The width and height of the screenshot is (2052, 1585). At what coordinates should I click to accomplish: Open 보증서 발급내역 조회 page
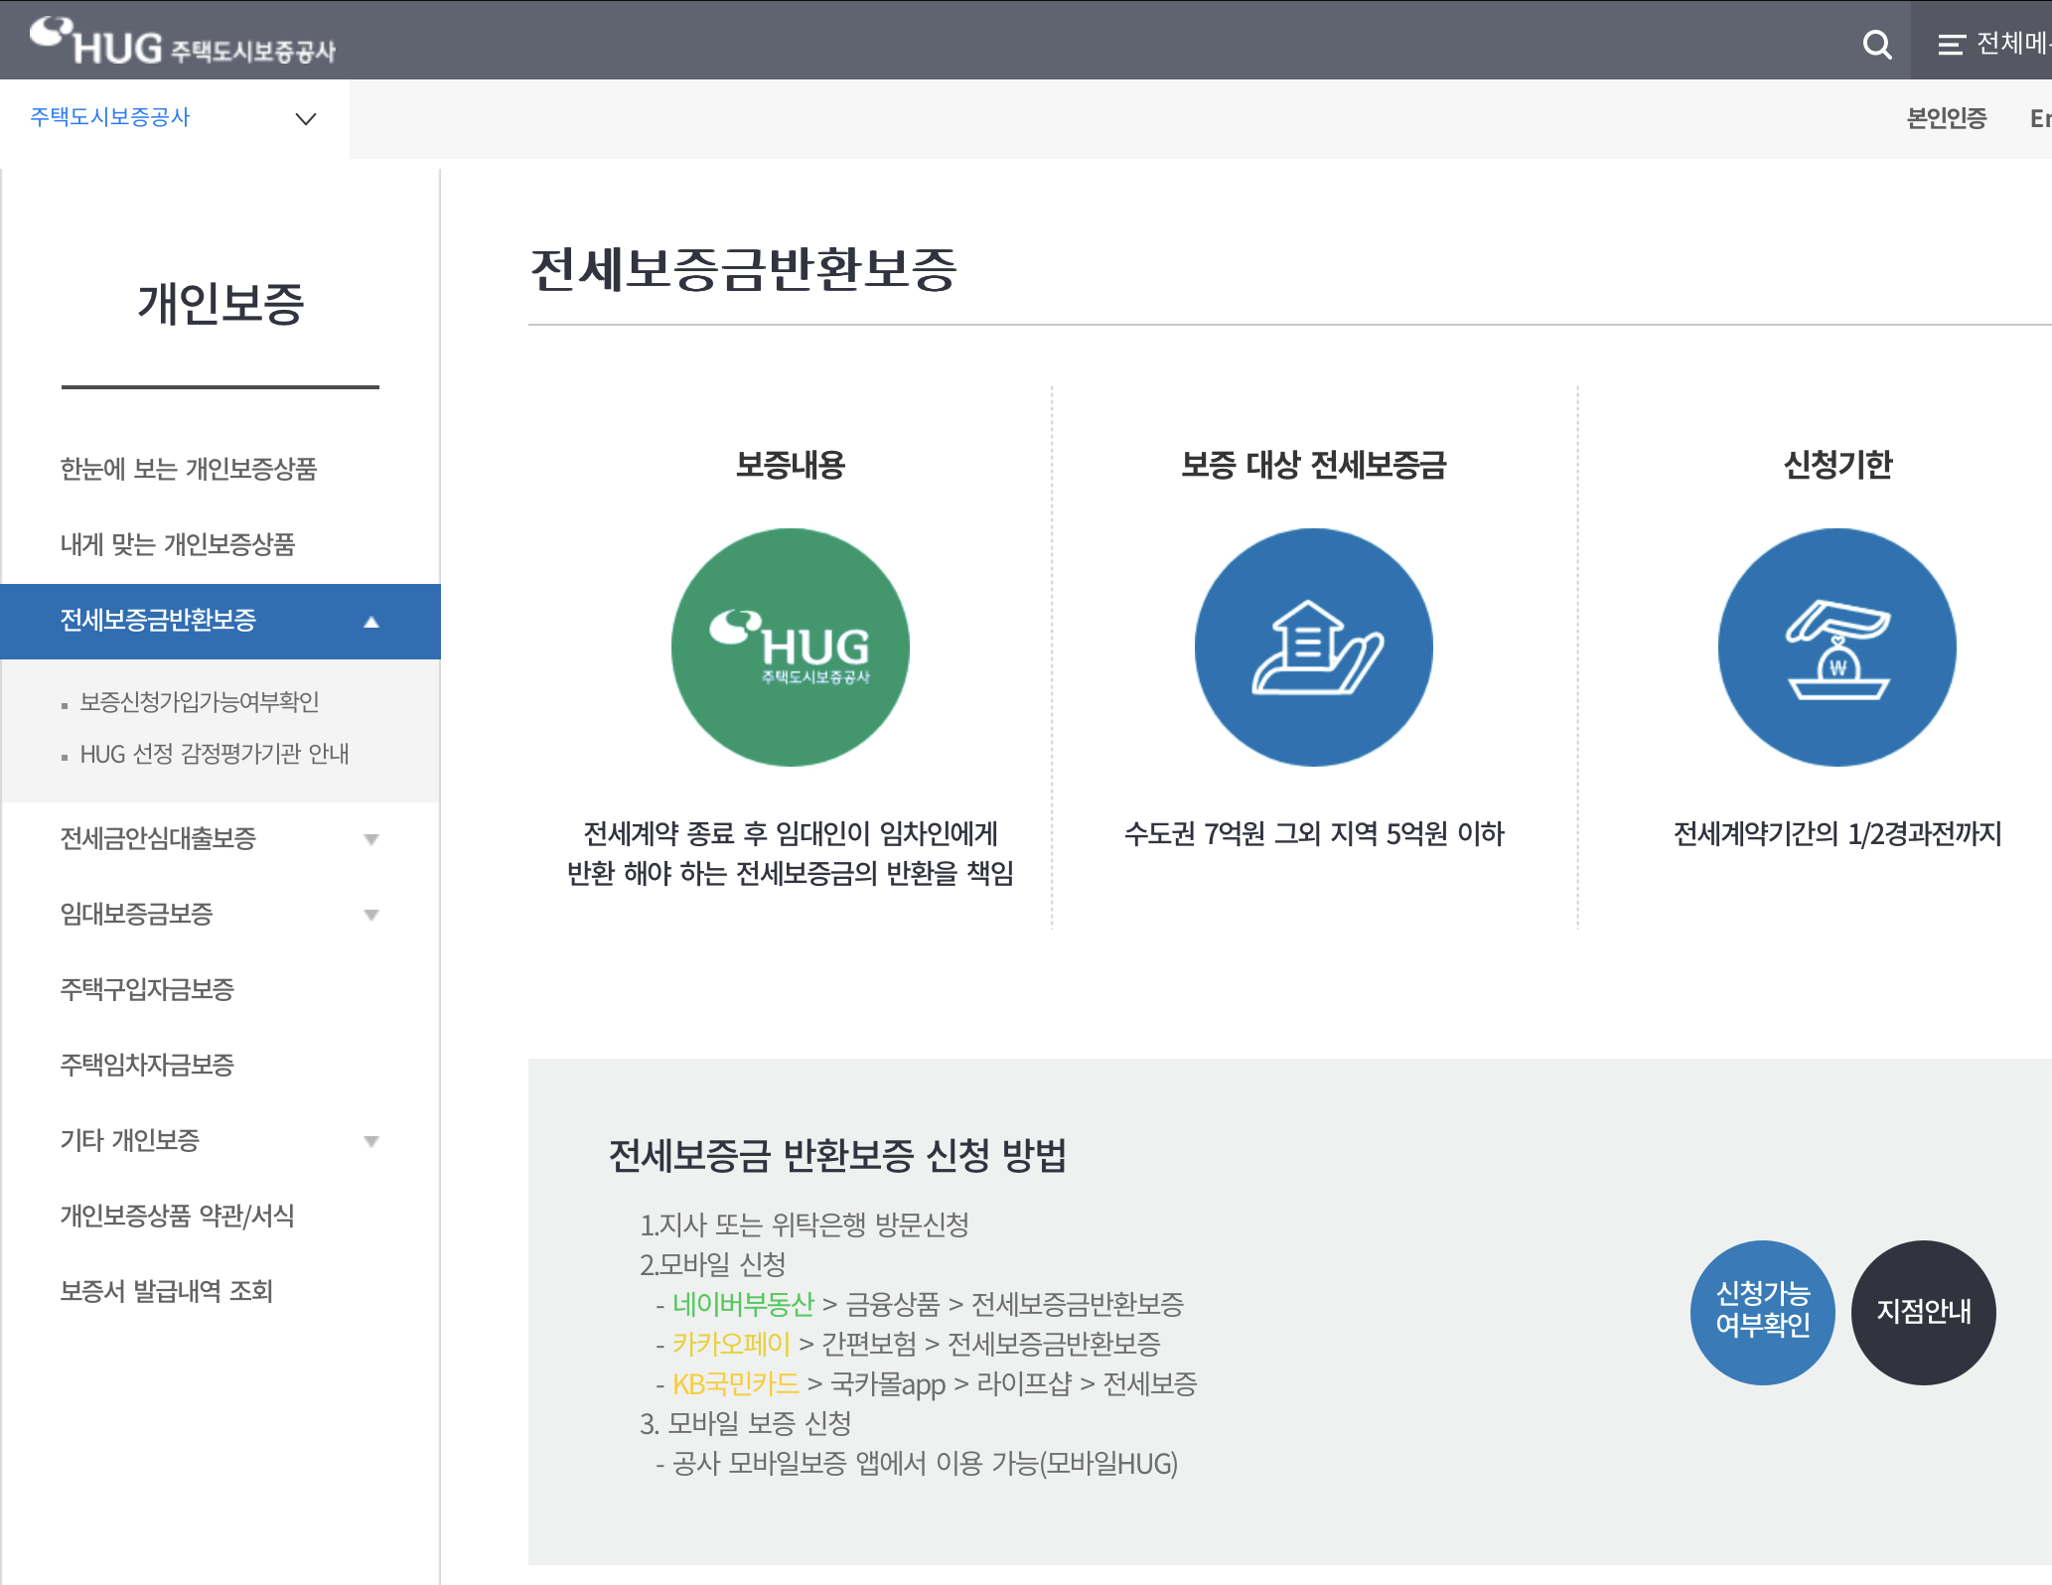tap(167, 1292)
